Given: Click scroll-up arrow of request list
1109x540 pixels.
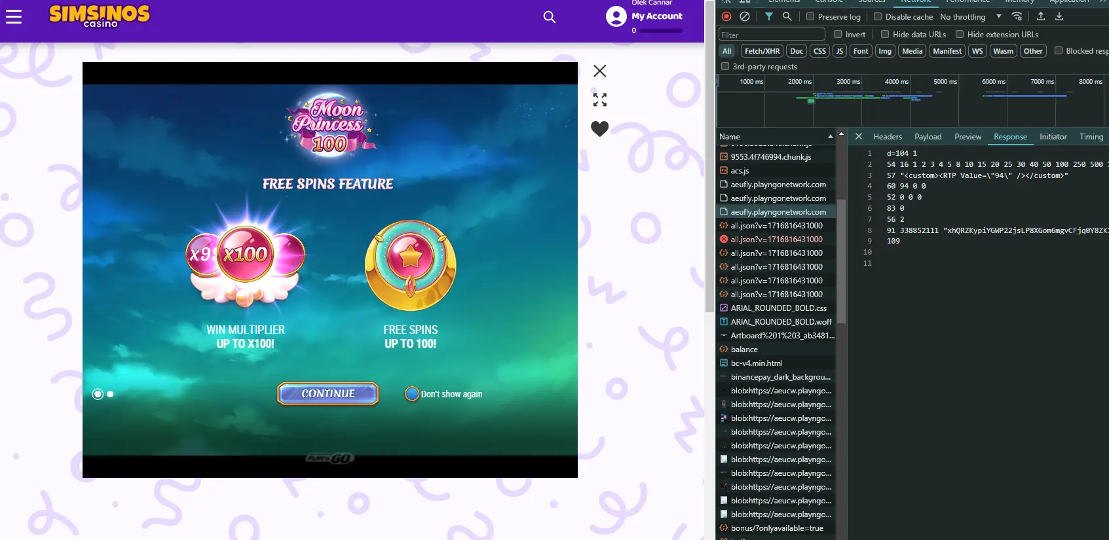Looking at the screenshot, I should click(842, 134).
